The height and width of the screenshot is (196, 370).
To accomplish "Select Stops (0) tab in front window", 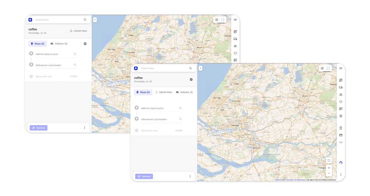I will point(143,92).
